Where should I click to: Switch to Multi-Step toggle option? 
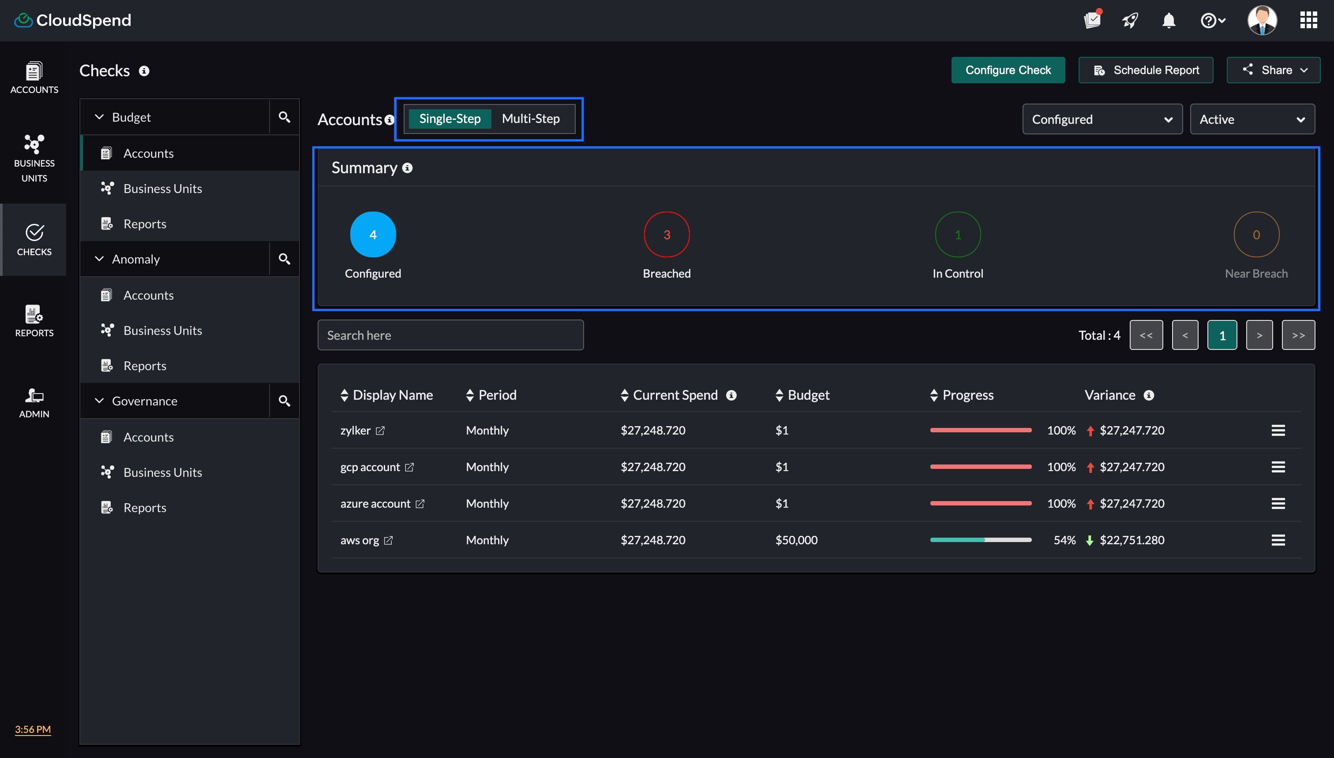click(531, 119)
